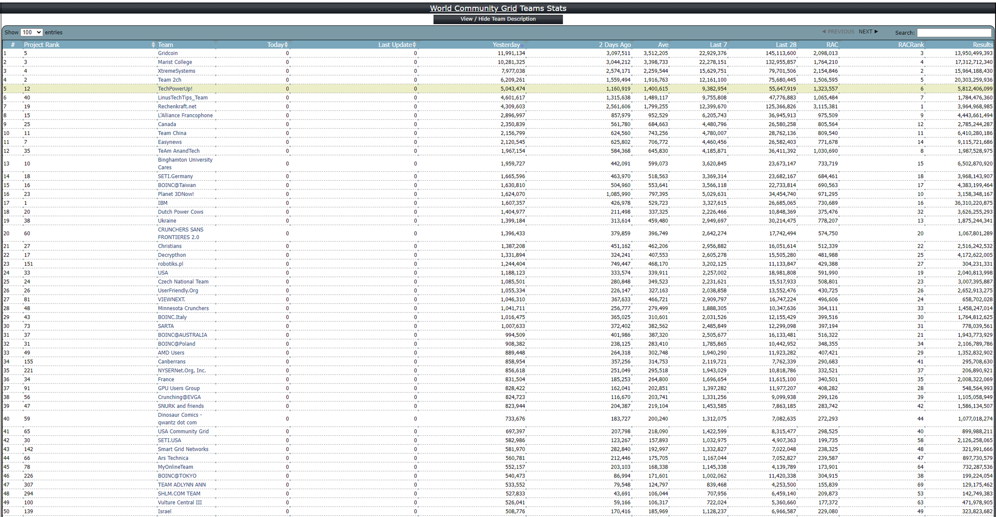996x517 pixels.
Task: Click sort arrow next to Yesterday
Action: pos(522,46)
